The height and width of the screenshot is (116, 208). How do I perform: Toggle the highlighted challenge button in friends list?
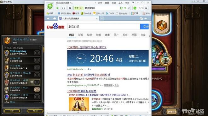(37, 89)
